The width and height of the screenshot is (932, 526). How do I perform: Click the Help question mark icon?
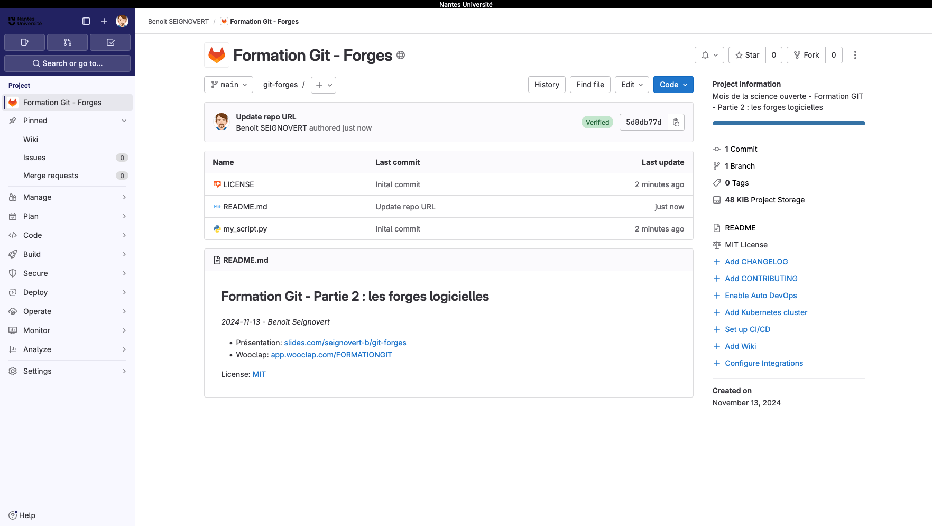[13, 515]
